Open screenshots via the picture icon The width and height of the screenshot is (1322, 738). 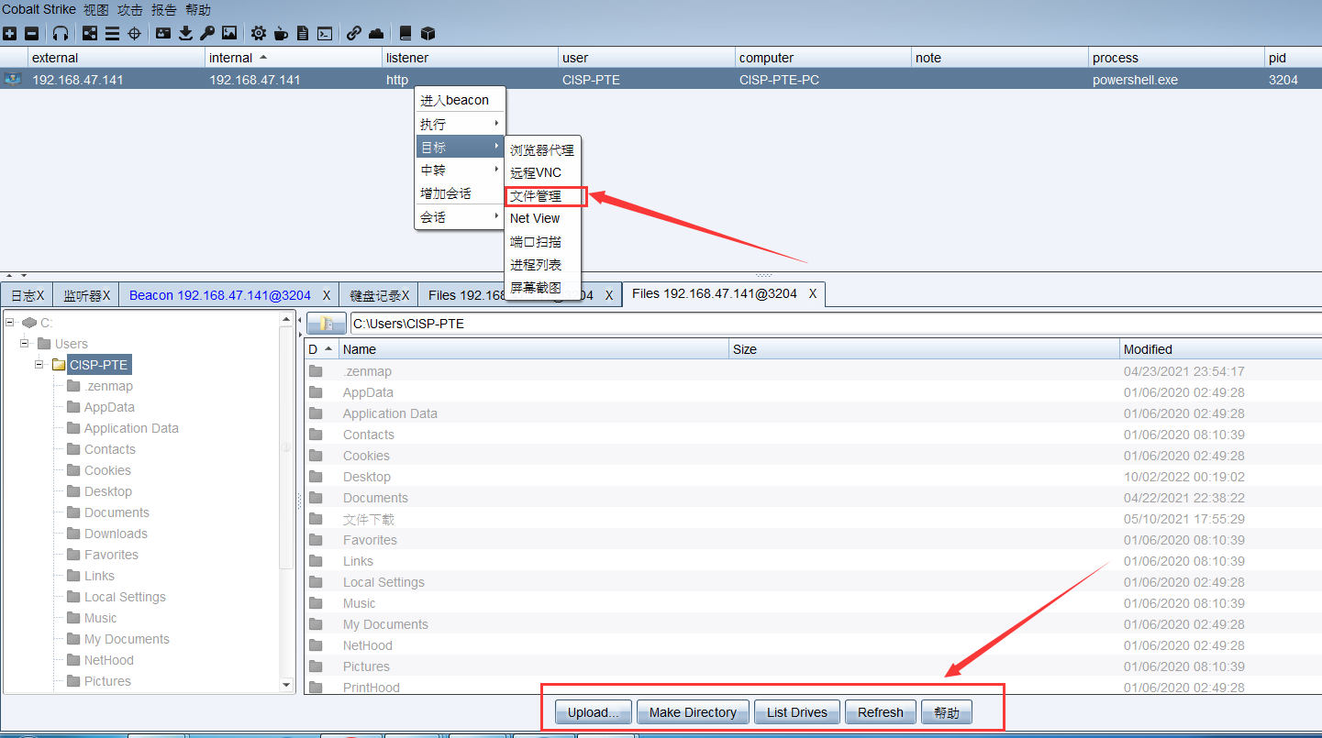tap(229, 33)
